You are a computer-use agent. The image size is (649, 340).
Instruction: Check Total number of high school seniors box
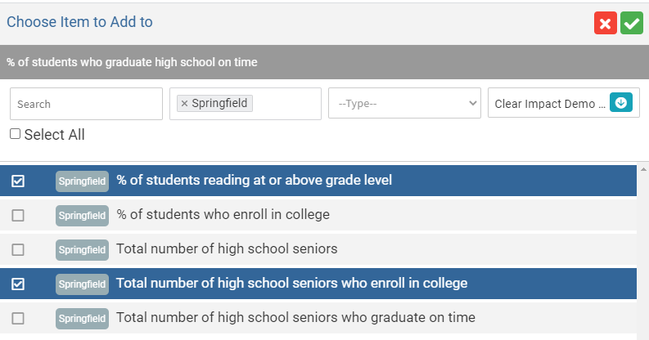click(x=18, y=249)
